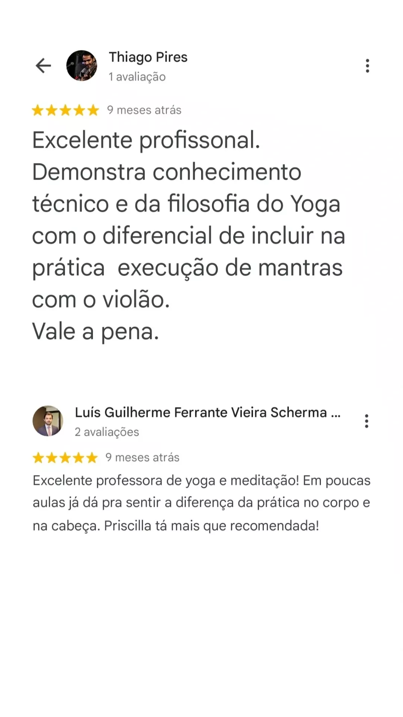Image resolution: width=403 pixels, height=717 pixels.
Task: Click middle star in Luís Guilherme's rating
Action: tap(65, 457)
